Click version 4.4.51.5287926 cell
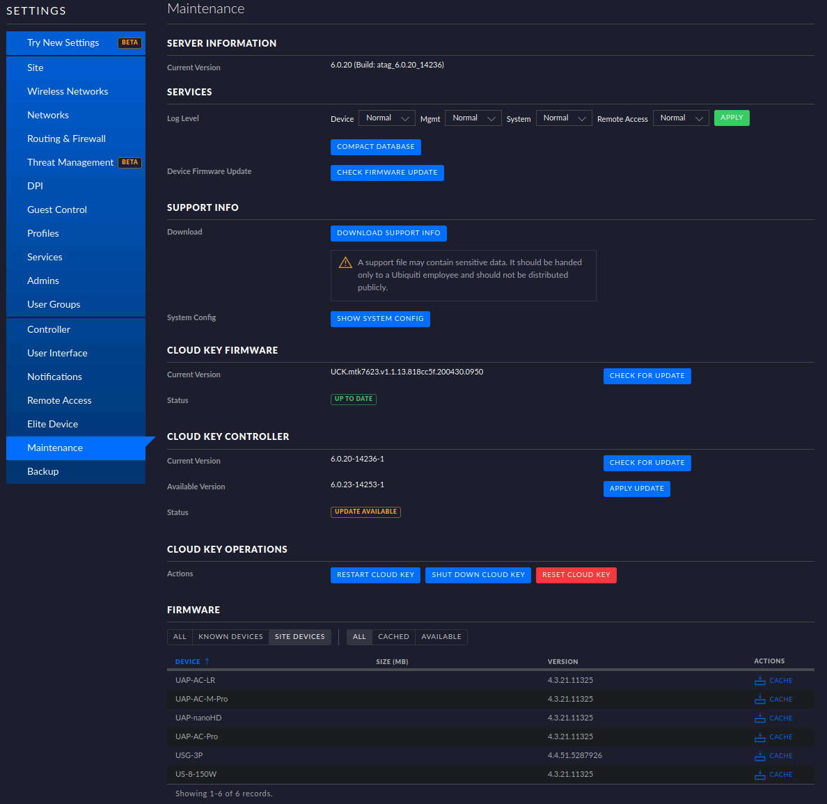 (x=575, y=755)
